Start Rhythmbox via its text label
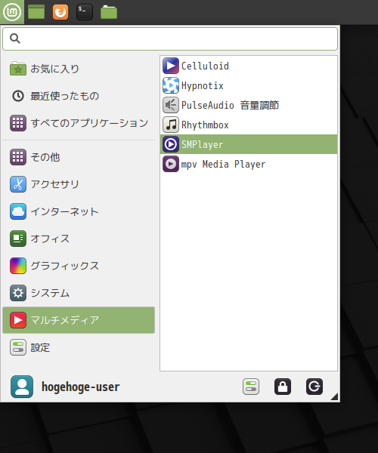 click(205, 125)
